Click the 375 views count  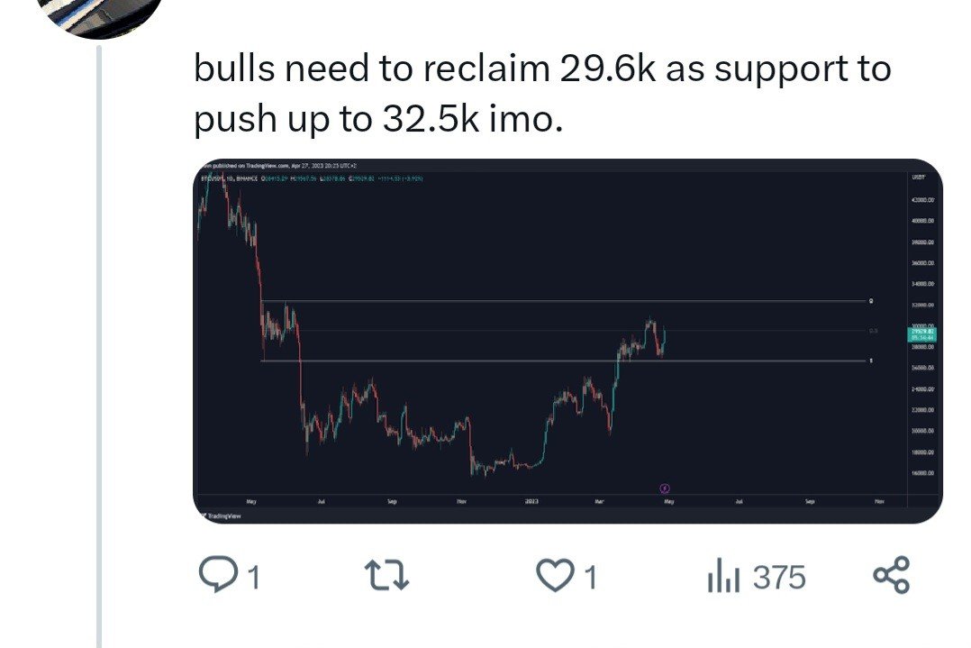[x=779, y=577]
